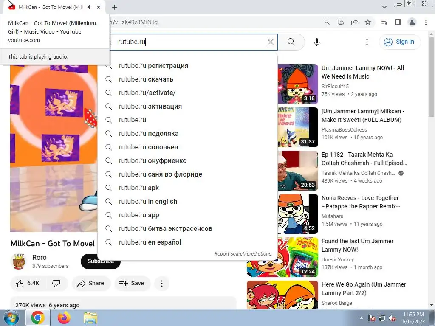Show hidden system tray icons
Viewport: 435px width, 326px height.
[x=361, y=318]
